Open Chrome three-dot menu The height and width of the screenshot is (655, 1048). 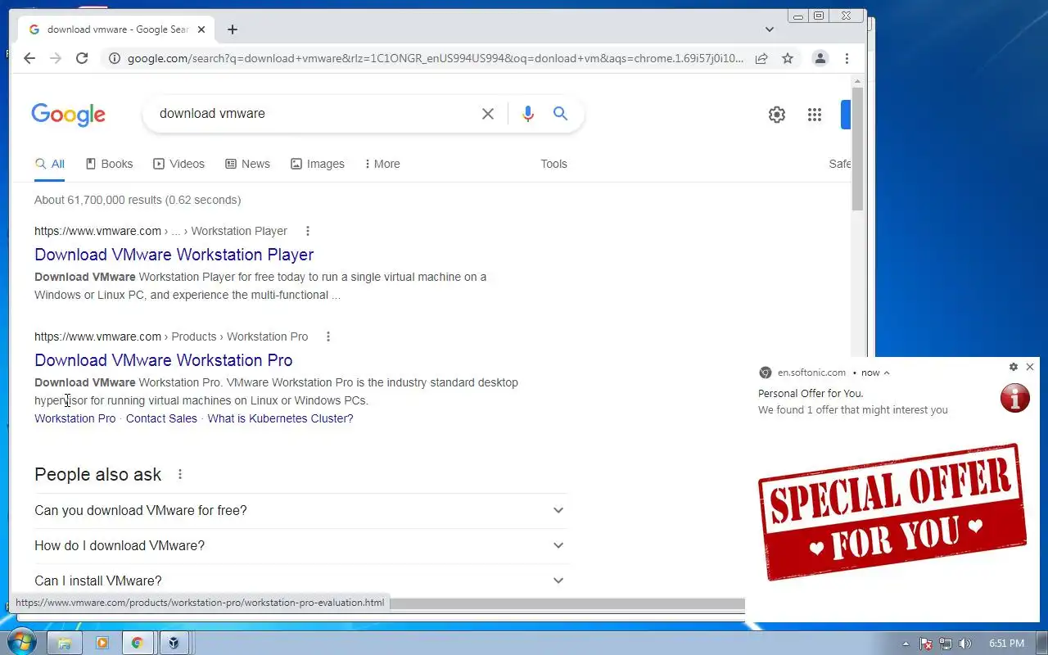tap(847, 58)
